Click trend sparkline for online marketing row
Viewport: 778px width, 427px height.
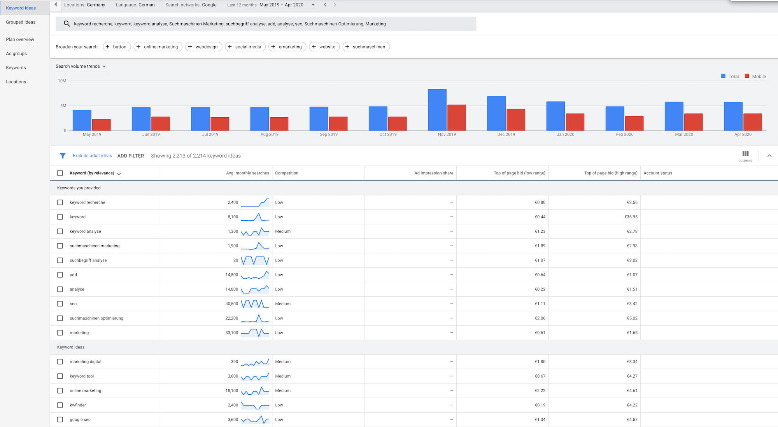[255, 391]
